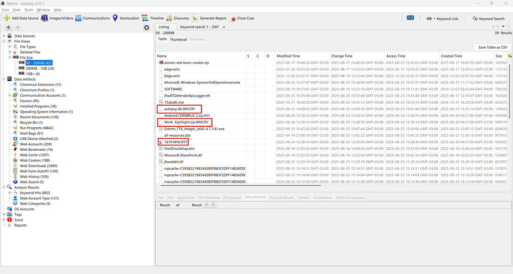The width and height of the screenshot is (513, 274).
Task: Collapse the Data Artifacts node
Action: coord(4,79)
